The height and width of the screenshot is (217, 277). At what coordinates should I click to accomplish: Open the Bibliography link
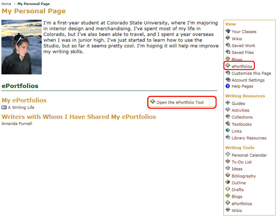click(244, 176)
